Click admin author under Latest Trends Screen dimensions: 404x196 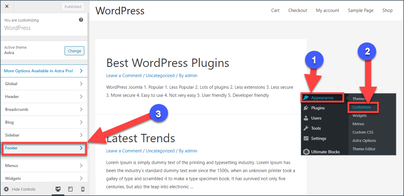pyautogui.click(x=191, y=151)
